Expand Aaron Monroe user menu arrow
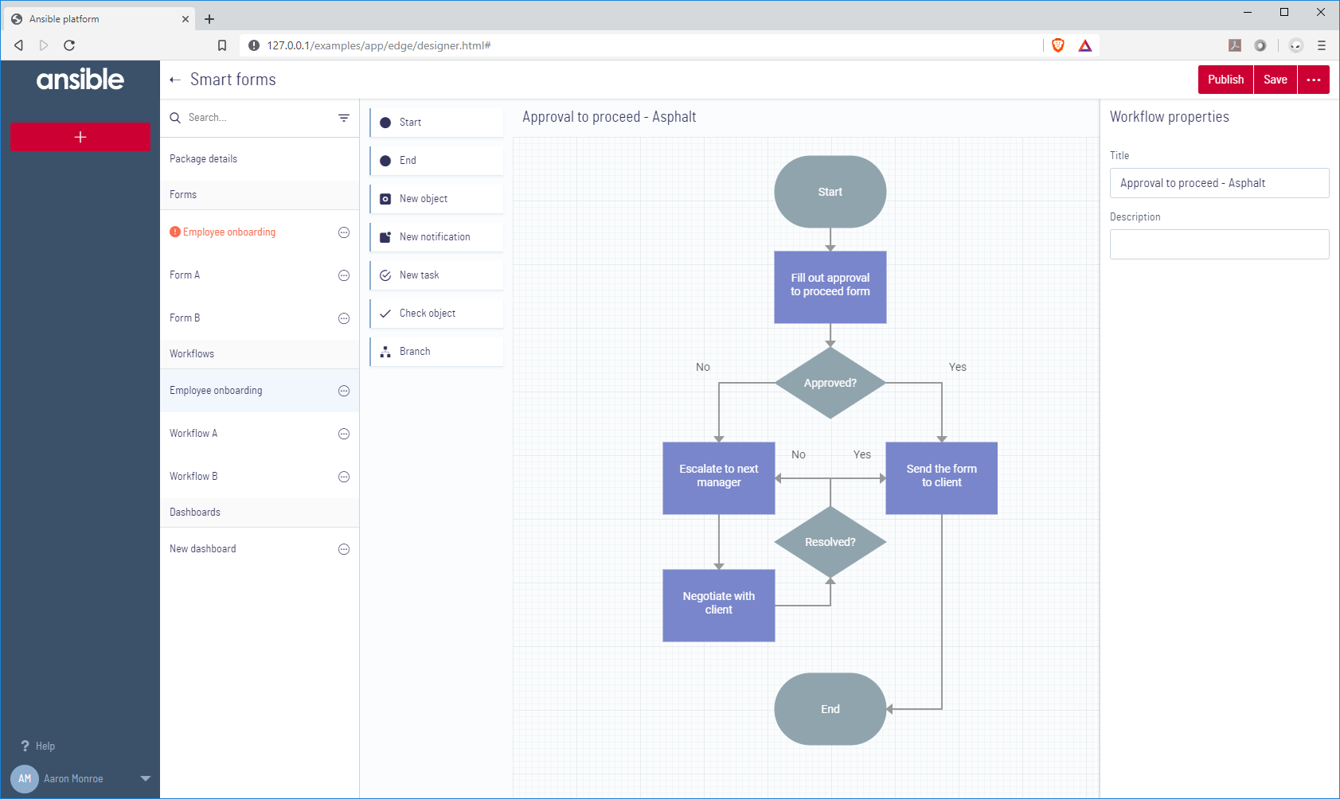This screenshot has height=799, width=1340. click(x=145, y=778)
